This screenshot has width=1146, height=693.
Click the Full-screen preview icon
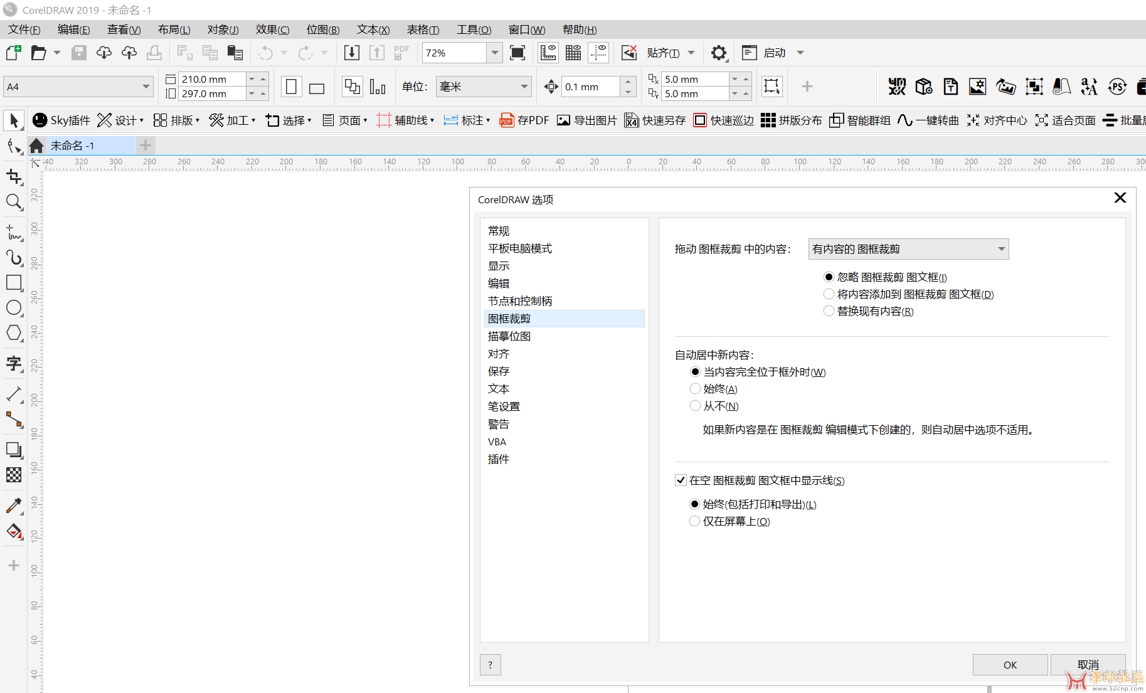tap(517, 53)
